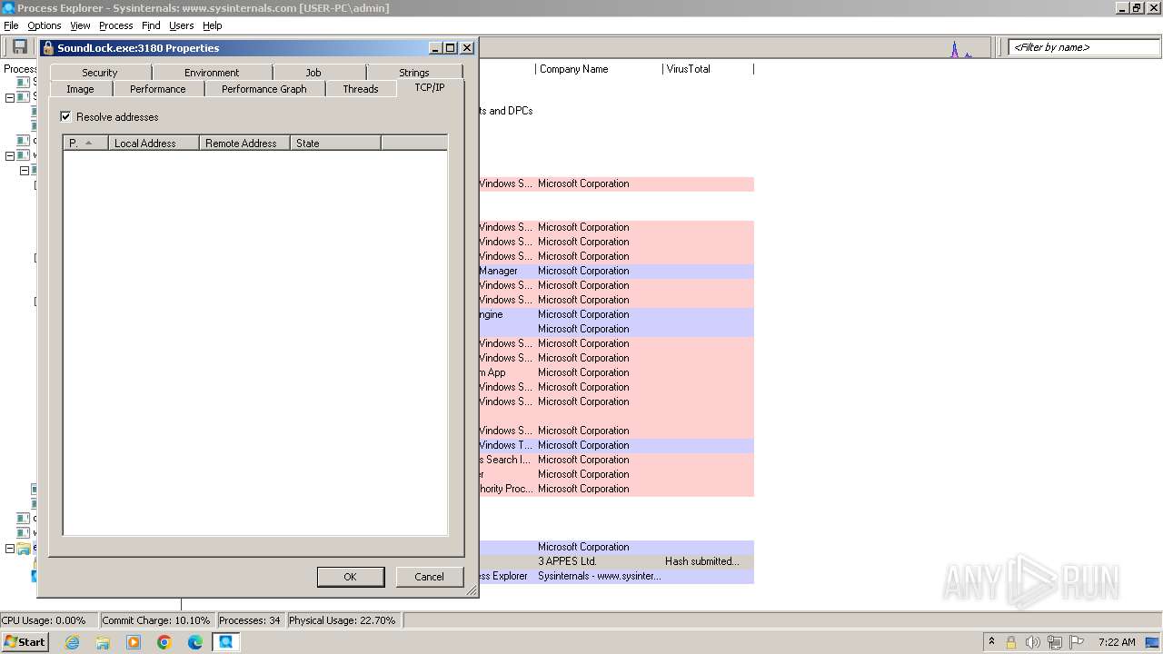Select the Process Explorer taskbar button
This screenshot has width=1163, height=654.
point(225,642)
